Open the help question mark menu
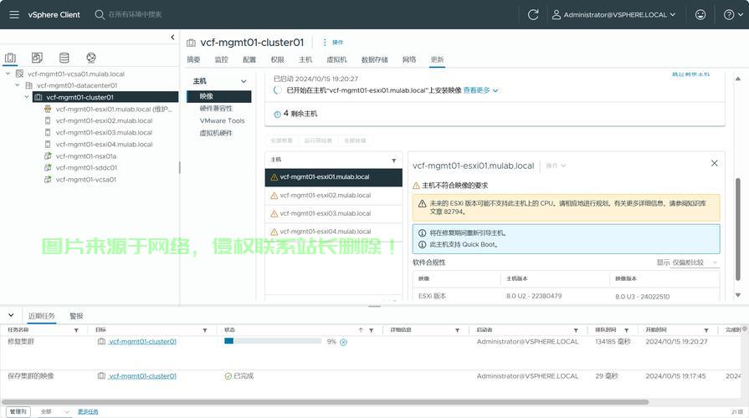The height and width of the screenshot is (418, 749). click(733, 15)
